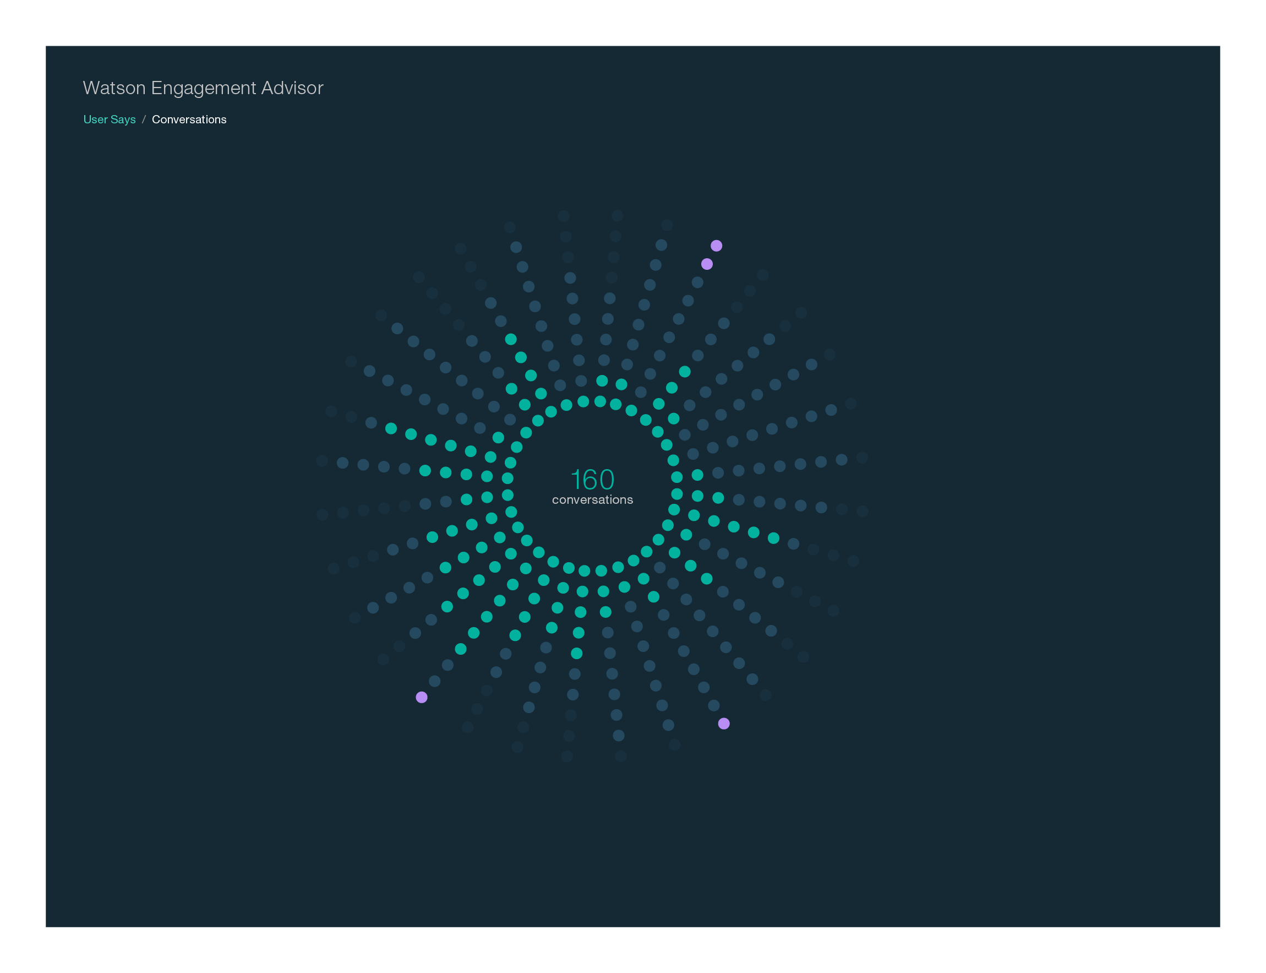Click the Watson Engagement Advisor title
1266x973 pixels.
click(203, 88)
